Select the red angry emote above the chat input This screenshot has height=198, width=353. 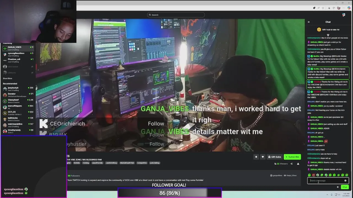coord(314,175)
